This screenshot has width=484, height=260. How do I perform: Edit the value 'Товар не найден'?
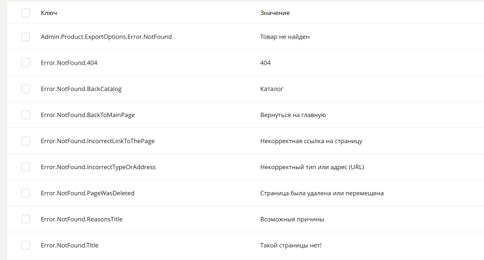tap(285, 37)
